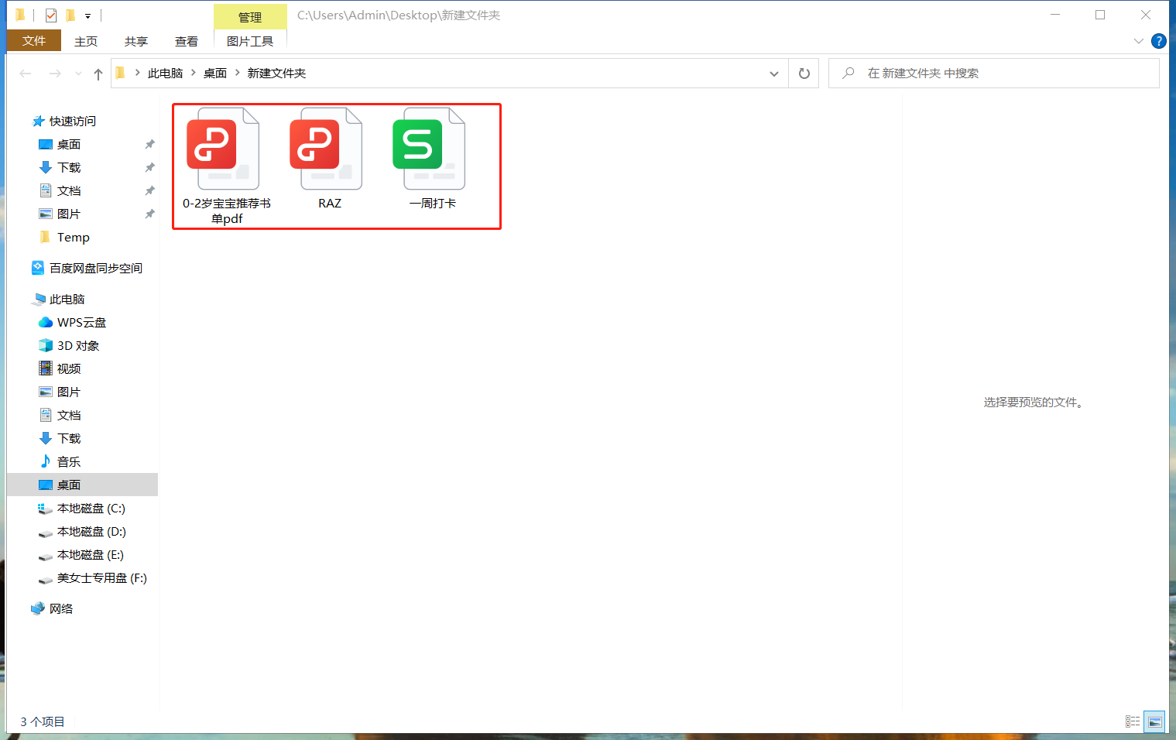Open the address bar dropdown arrow
This screenshot has width=1176, height=740.
tap(773, 73)
